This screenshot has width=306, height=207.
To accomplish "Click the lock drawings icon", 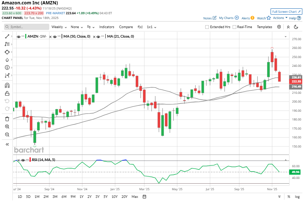I will point(7,93).
